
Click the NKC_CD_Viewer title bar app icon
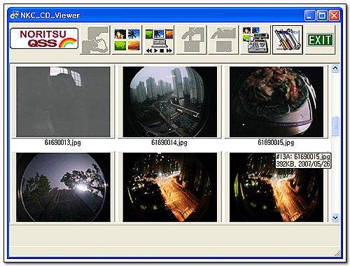coord(15,15)
